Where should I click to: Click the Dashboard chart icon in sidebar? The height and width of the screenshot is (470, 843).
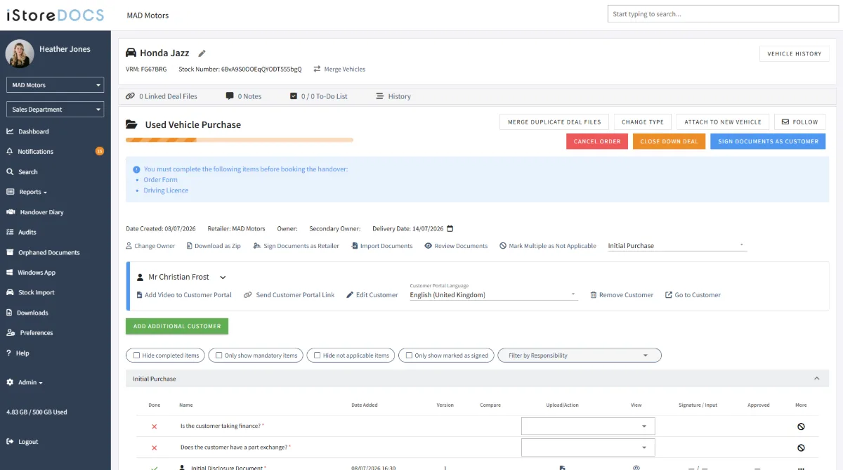pyautogui.click(x=11, y=131)
